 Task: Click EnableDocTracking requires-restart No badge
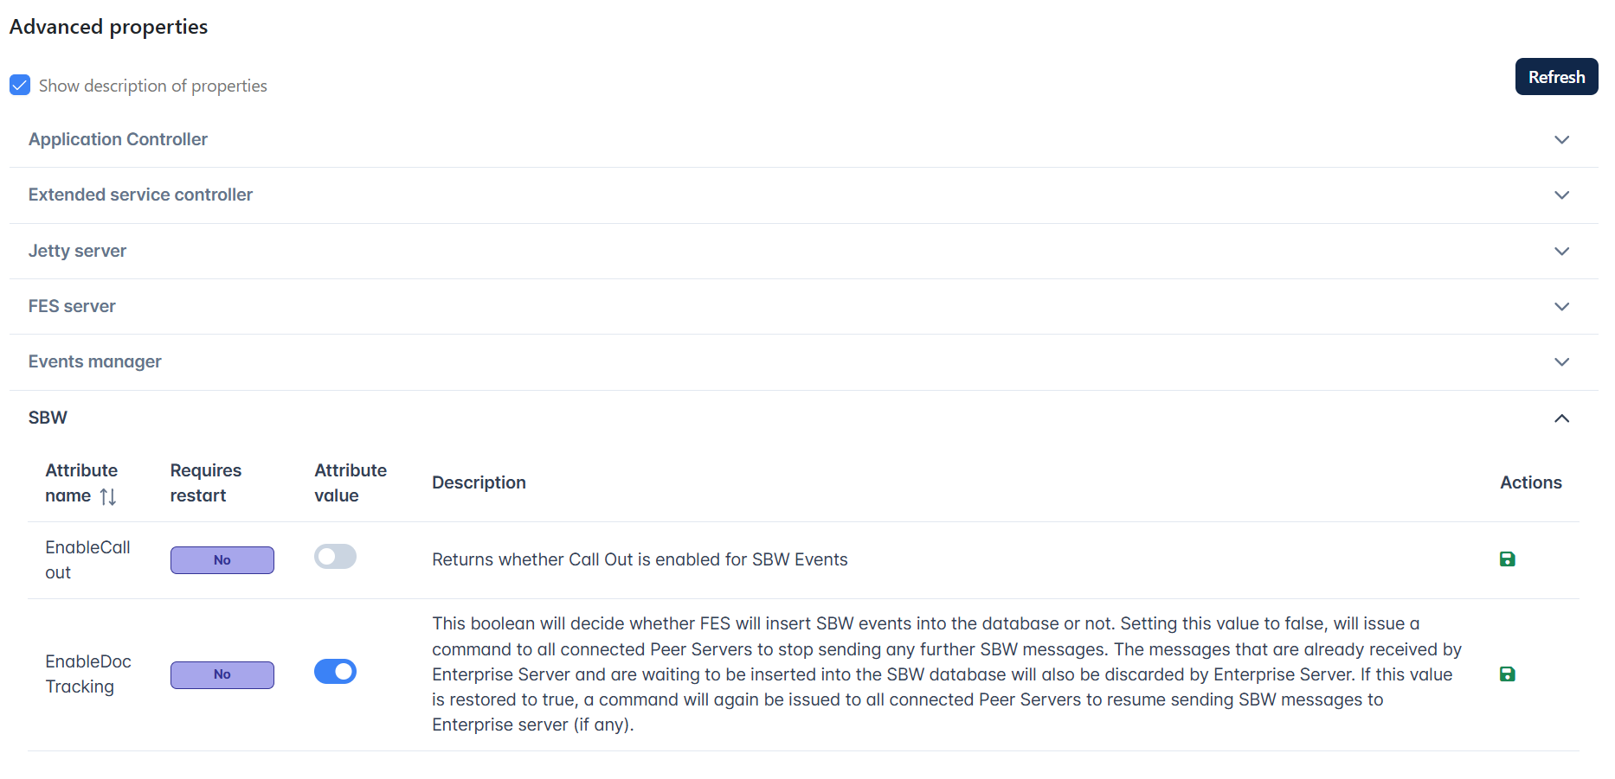point(222,674)
